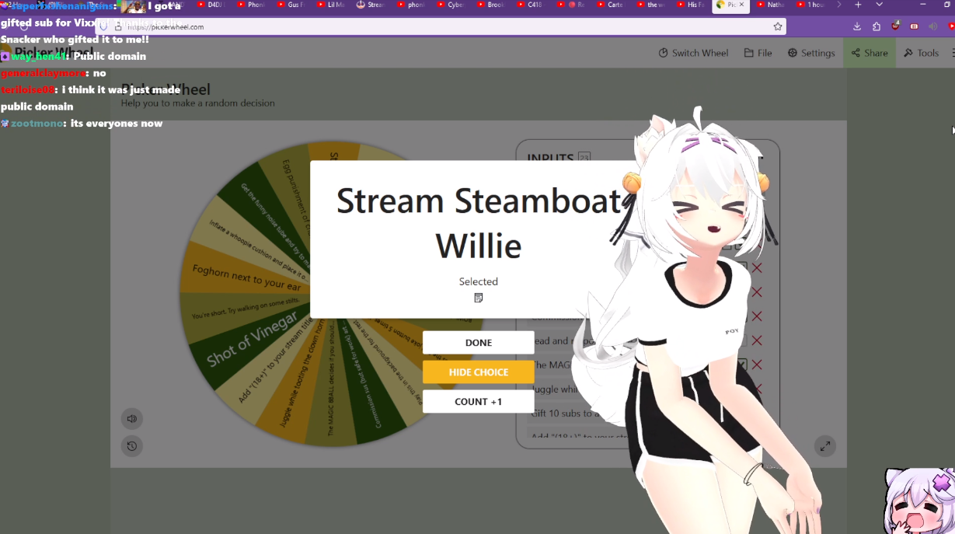Mute the wheel sound speaker icon

(132, 419)
